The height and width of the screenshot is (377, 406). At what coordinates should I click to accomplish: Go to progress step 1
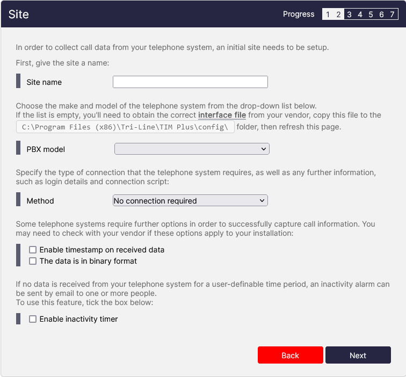[x=328, y=15]
